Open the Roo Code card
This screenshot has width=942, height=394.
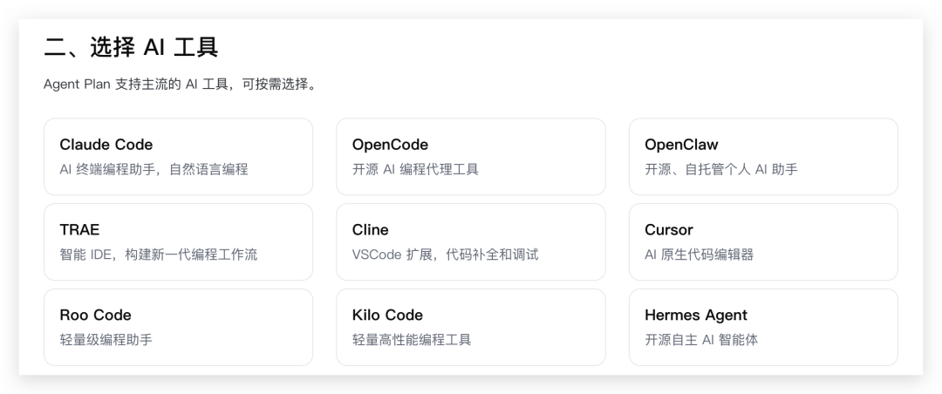(x=179, y=328)
